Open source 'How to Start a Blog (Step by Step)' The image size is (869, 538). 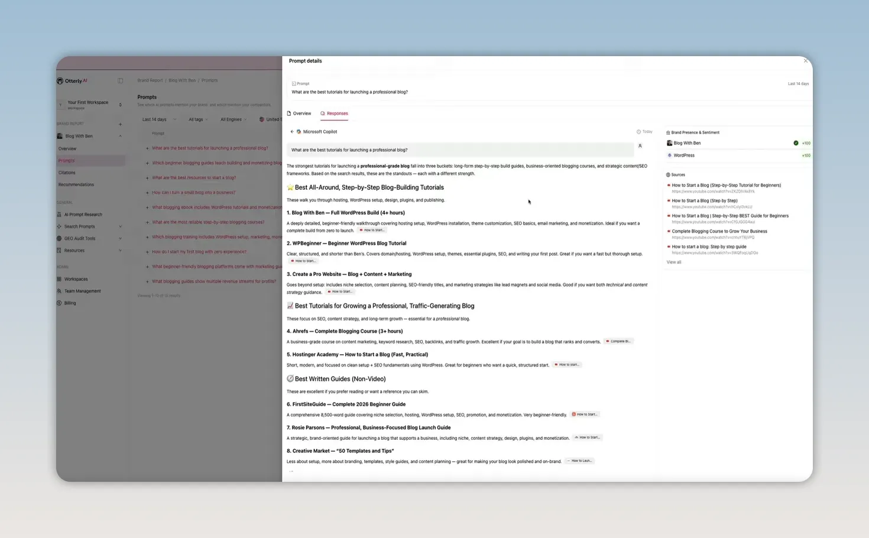point(705,200)
